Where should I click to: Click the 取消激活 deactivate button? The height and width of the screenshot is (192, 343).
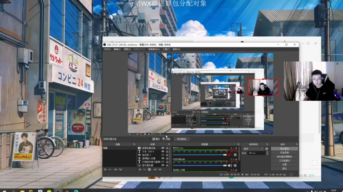click(x=181, y=139)
